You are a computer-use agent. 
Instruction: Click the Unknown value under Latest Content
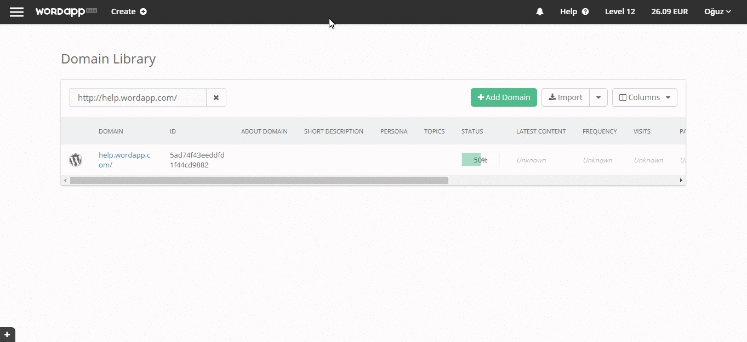pyautogui.click(x=531, y=160)
